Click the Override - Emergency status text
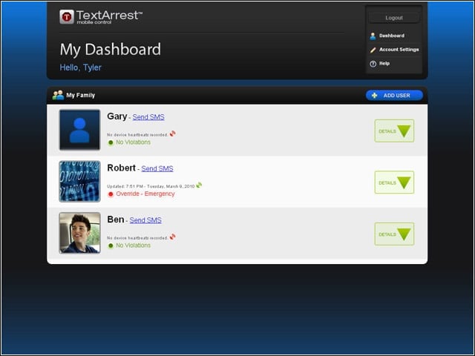The height and width of the screenshot is (356, 475). (x=145, y=194)
